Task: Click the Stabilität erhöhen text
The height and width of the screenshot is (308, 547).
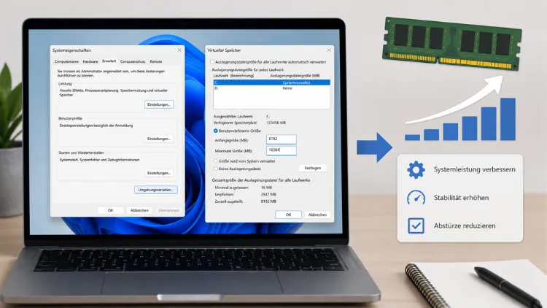Action: click(x=461, y=198)
